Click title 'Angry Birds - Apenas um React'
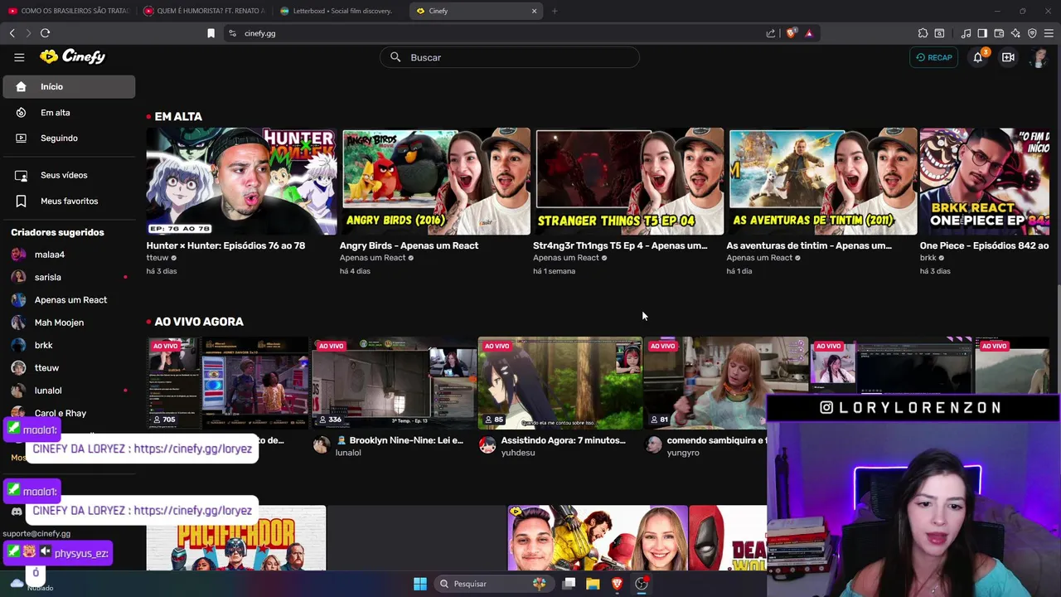Image resolution: width=1061 pixels, height=597 pixels. [x=409, y=245]
